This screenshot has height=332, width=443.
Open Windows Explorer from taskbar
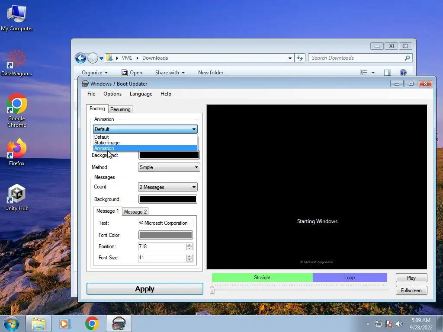(x=39, y=323)
